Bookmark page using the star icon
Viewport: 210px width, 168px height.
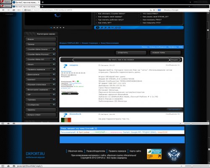(x=154, y=10)
